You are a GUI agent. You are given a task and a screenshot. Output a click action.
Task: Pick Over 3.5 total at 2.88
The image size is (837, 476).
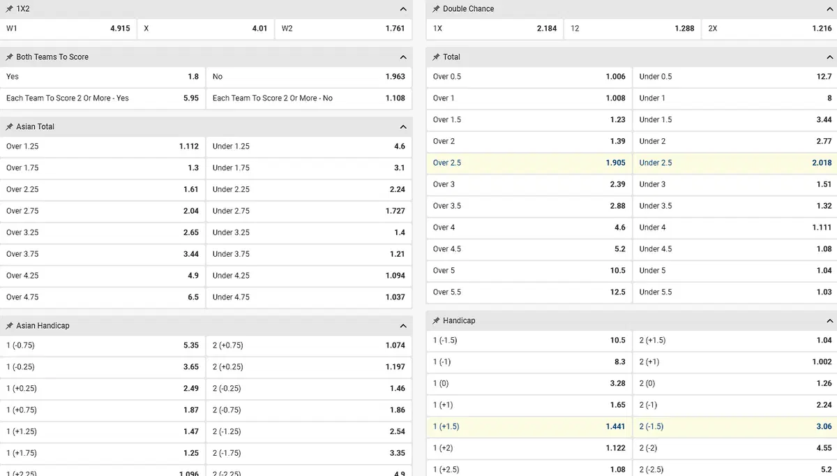pos(529,206)
